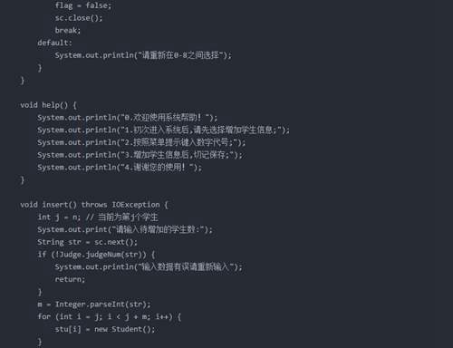
Task: Click the 'int j = n;' comment line
Action: 98,217
